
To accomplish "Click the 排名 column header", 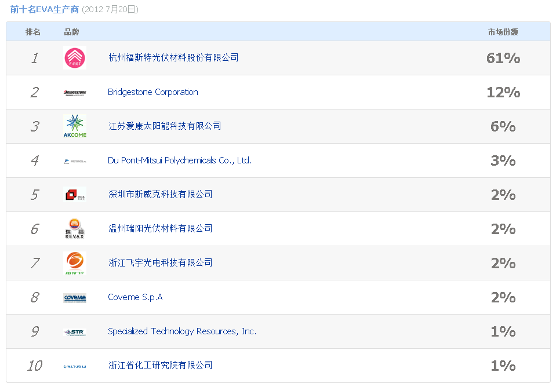I will pyautogui.click(x=33, y=32).
